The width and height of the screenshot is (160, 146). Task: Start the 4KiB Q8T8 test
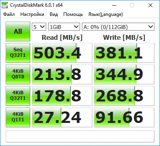(x=18, y=74)
